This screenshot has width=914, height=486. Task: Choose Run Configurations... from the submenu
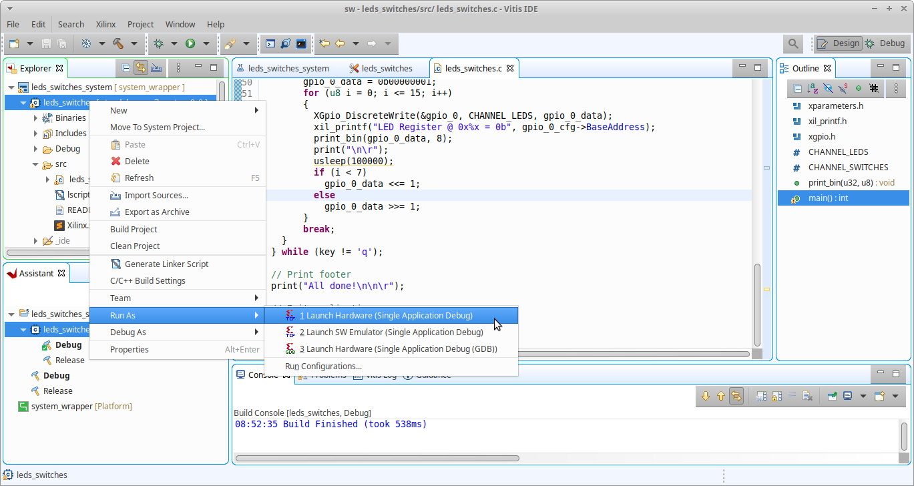tap(323, 367)
